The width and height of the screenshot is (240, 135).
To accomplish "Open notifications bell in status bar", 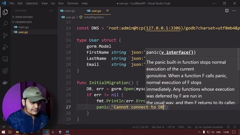I will [235, 127].
